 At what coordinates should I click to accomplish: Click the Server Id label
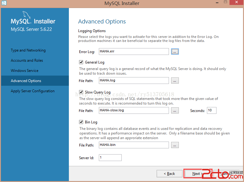point(86,158)
